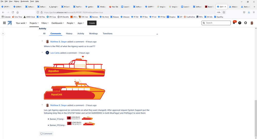Switch to the History tab
This screenshot has width=257, height=139.
point(69,33)
